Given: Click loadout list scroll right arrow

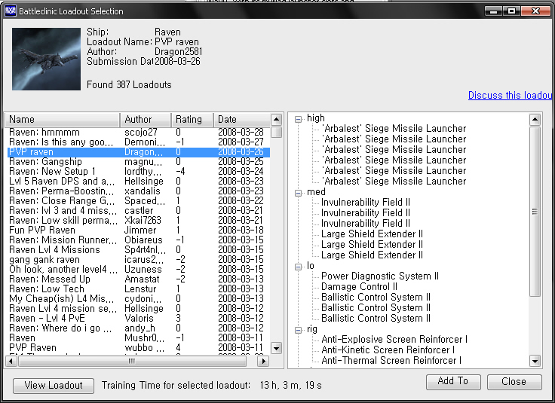Looking at the screenshot, I should pyautogui.click(x=263, y=362).
